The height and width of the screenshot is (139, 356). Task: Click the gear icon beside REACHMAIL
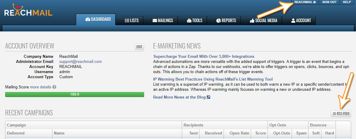314,2
